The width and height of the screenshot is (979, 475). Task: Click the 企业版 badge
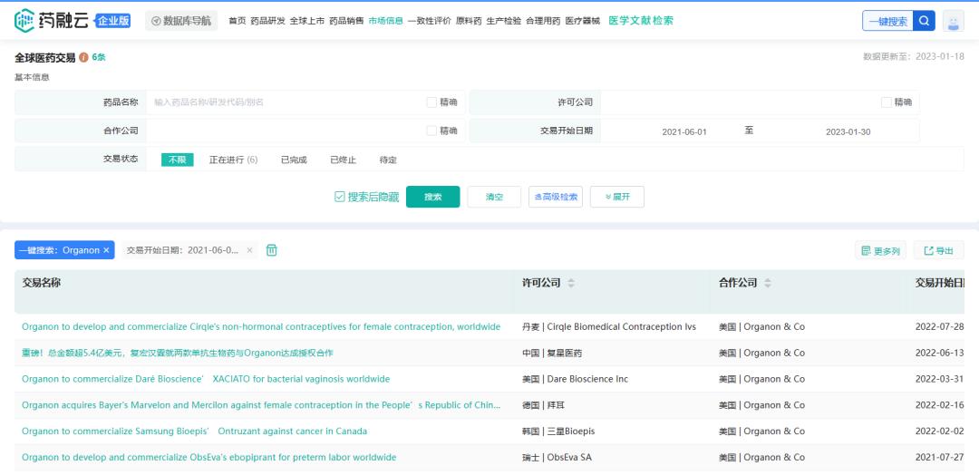113,21
